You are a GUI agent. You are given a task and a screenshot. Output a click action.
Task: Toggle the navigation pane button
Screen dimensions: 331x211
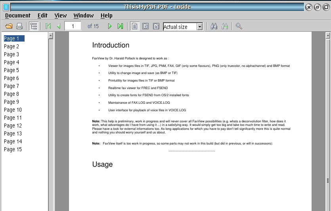pyautogui.click(x=34, y=27)
